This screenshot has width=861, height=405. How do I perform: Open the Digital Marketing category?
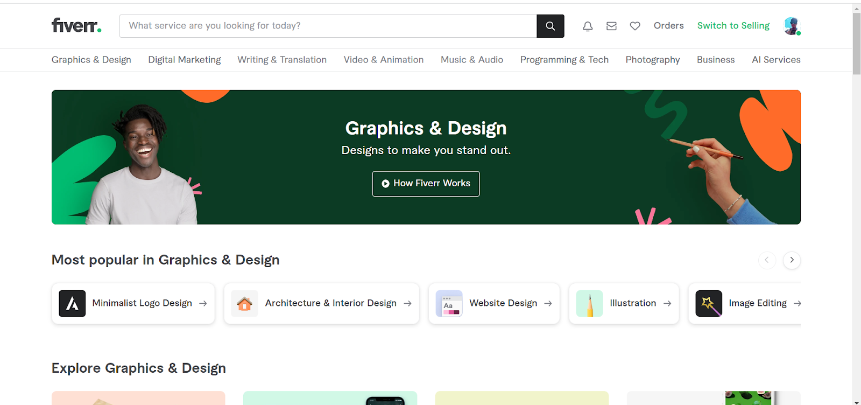(185, 60)
